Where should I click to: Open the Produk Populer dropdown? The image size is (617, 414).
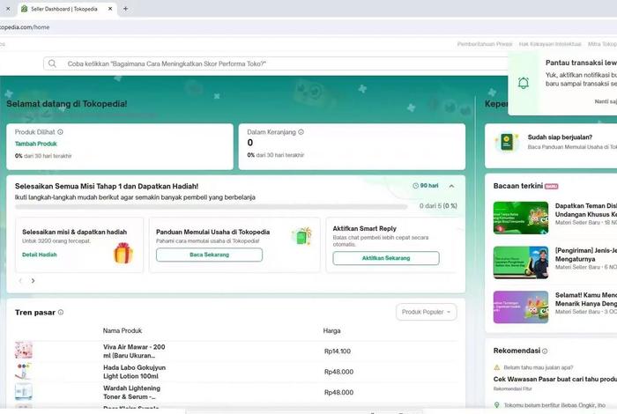pos(427,312)
